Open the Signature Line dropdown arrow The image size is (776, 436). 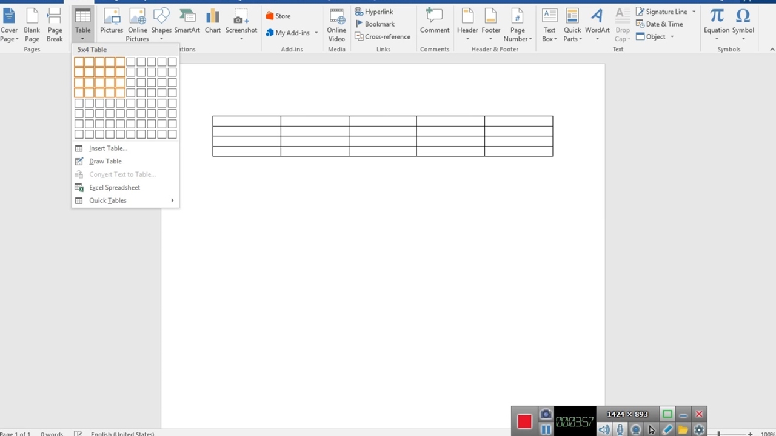(694, 12)
